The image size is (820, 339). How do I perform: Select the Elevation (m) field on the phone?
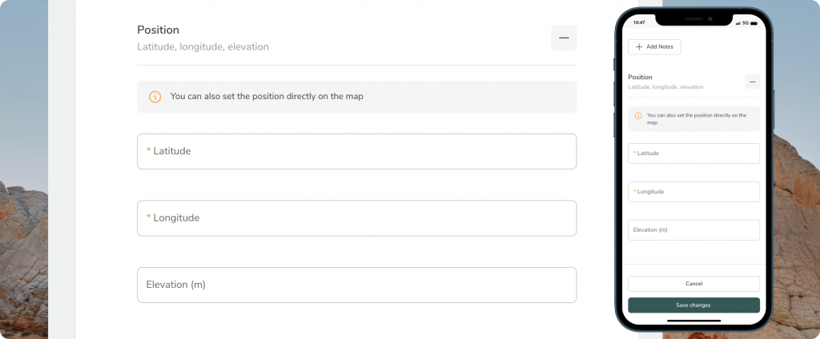(x=693, y=230)
